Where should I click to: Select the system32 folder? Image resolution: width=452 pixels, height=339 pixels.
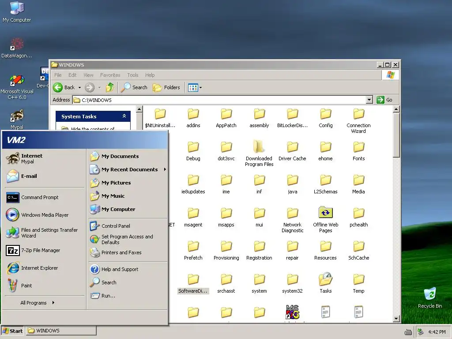292,283
